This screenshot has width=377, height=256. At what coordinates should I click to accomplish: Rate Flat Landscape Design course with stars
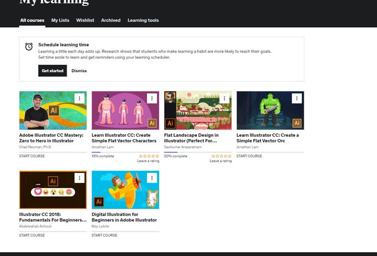click(221, 156)
